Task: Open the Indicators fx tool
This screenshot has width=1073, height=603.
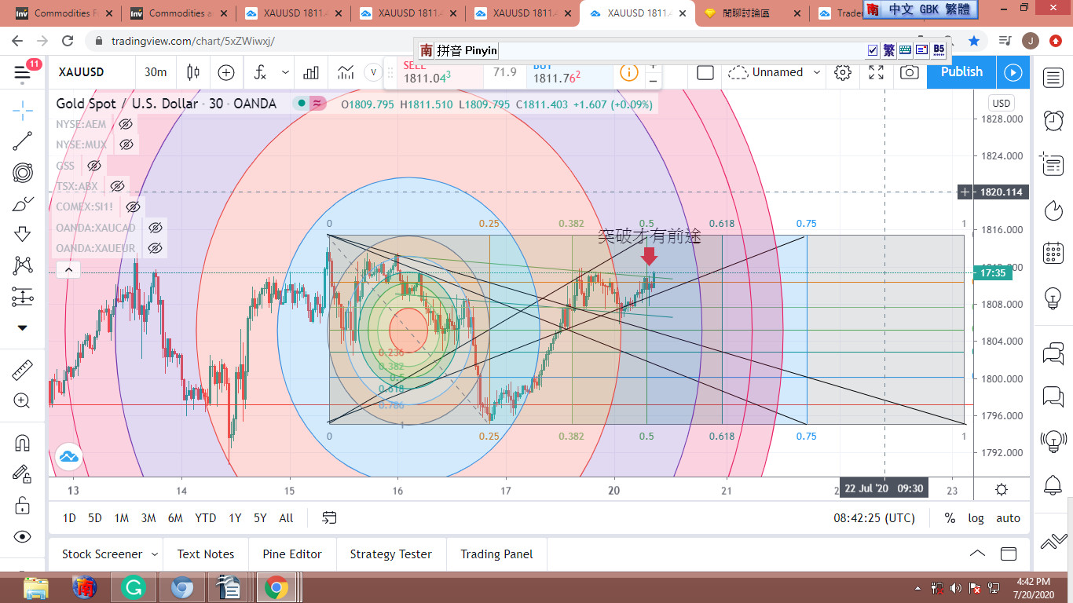Action: (x=260, y=72)
